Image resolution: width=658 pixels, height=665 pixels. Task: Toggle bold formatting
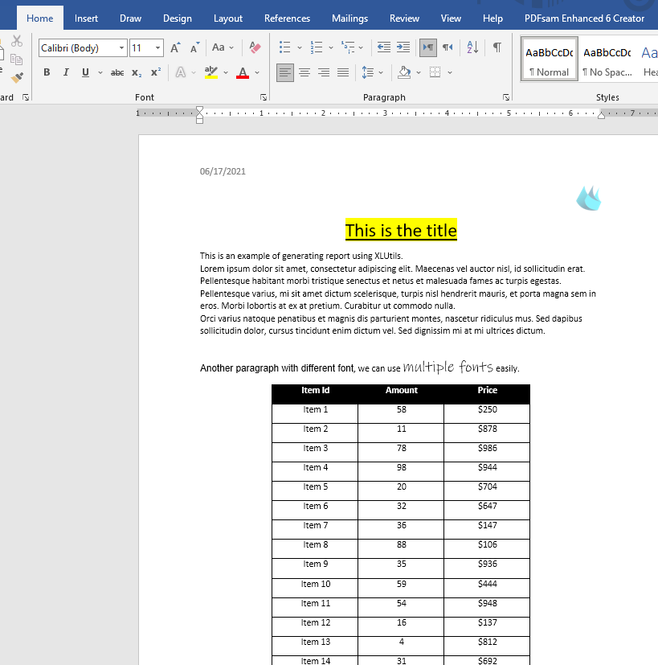click(47, 72)
